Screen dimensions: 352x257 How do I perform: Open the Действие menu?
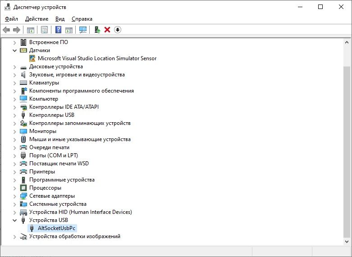[x=37, y=19]
